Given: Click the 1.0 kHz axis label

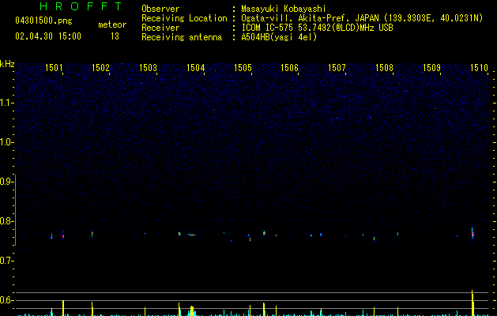Looking at the screenshot, I should coord(6,142).
